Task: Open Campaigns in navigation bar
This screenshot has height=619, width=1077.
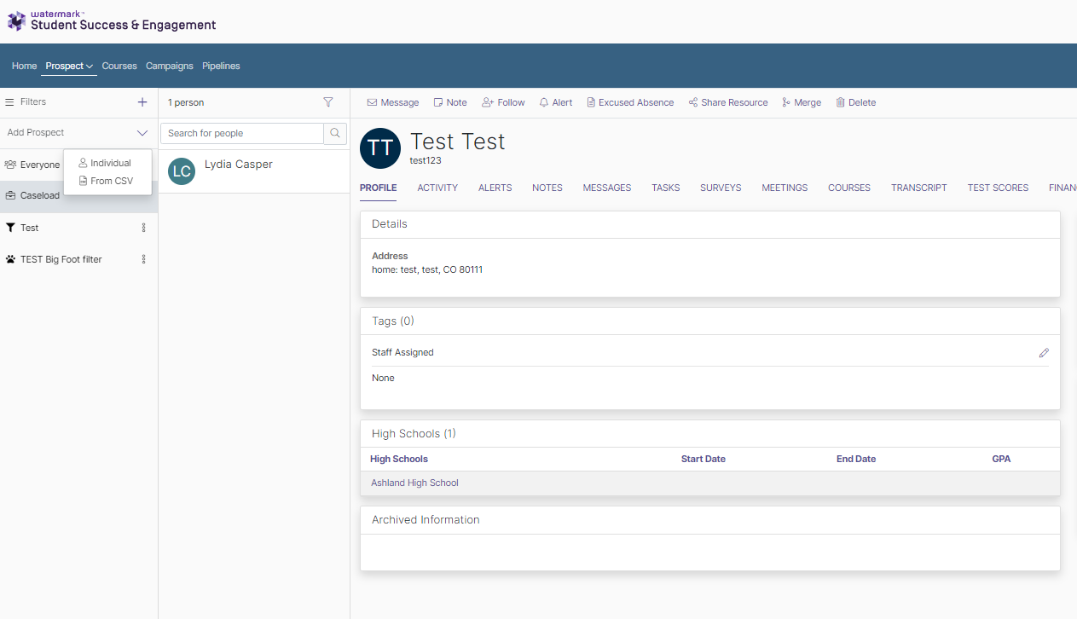Action: pos(170,66)
